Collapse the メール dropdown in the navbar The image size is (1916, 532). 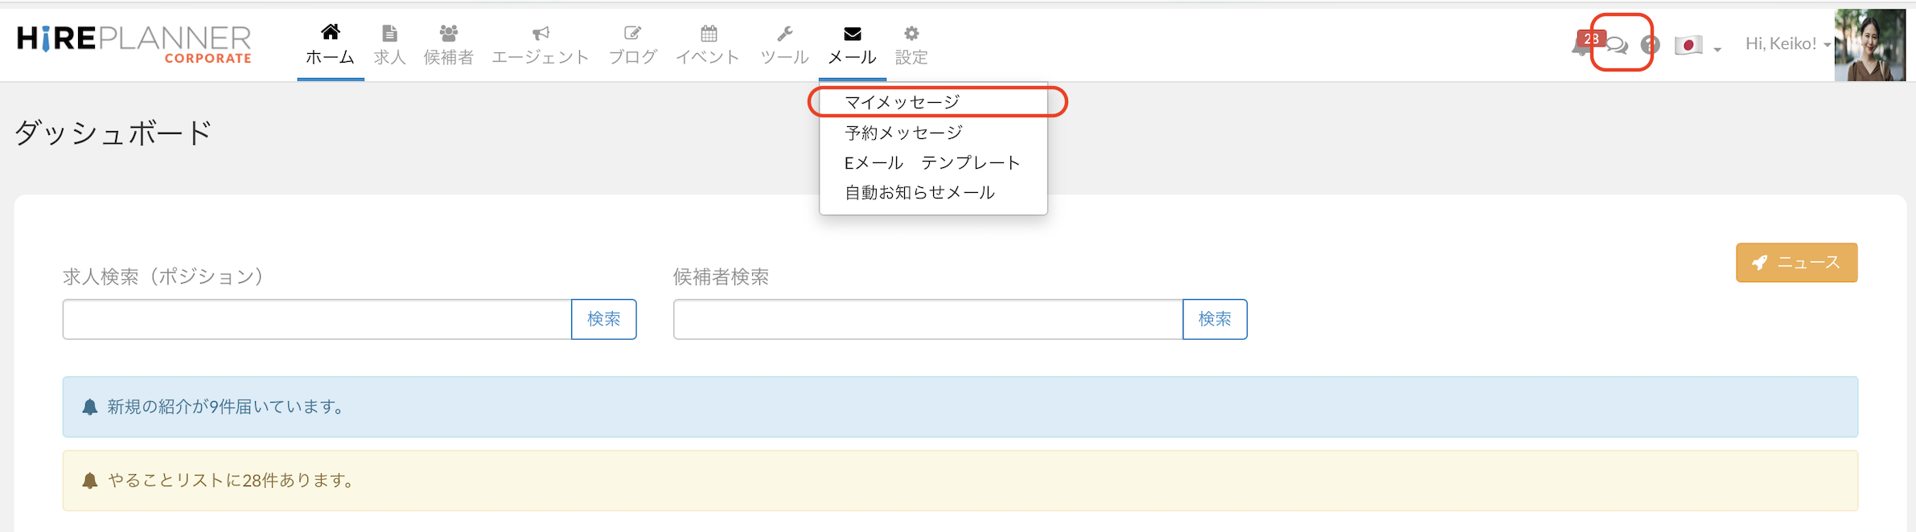tap(852, 44)
